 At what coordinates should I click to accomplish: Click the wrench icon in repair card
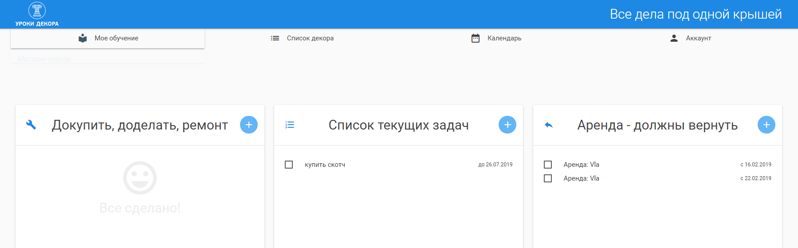31,125
